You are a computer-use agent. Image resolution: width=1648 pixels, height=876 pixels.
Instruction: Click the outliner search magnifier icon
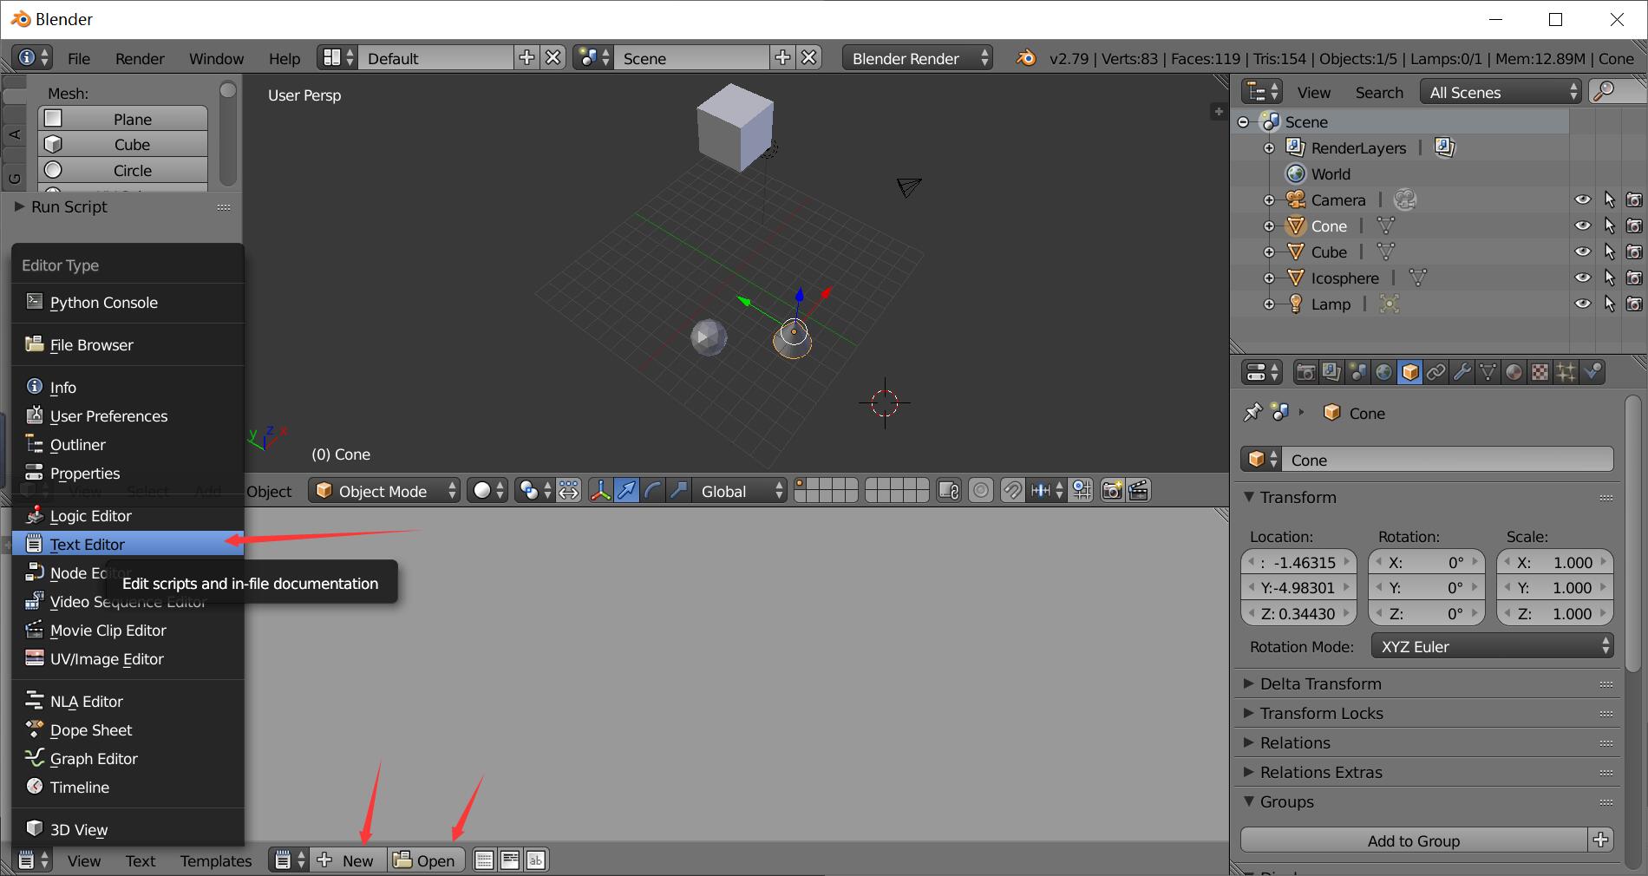point(1605,91)
